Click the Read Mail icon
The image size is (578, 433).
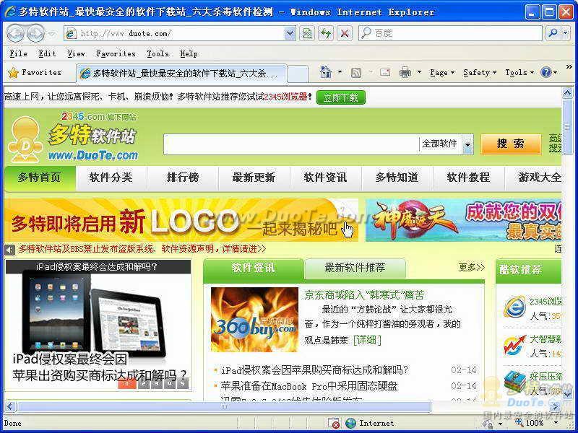point(385,73)
